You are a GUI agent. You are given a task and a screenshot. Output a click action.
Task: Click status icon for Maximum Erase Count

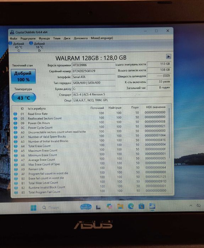click(16, 151)
